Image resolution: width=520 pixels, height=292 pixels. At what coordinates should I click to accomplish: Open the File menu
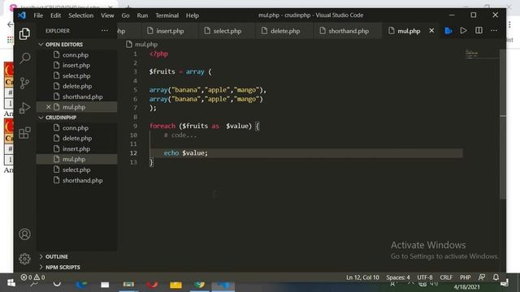(x=38, y=15)
